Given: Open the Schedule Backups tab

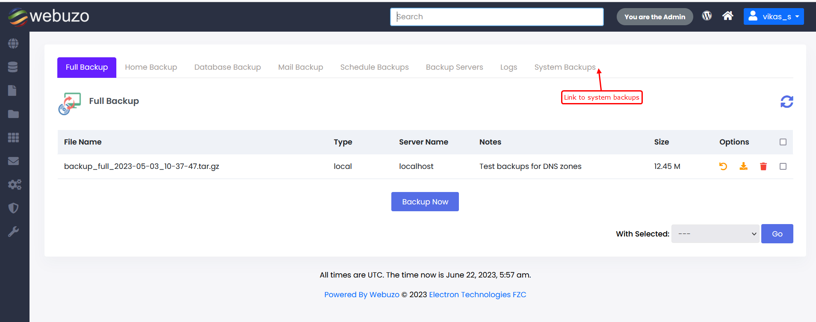Looking at the screenshot, I should [374, 68].
